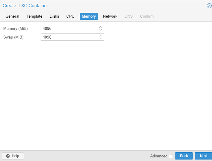This screenshot has width=212, height=161.
Task: Increase Memory value with up arrow
Action: [x=100, y=27]
